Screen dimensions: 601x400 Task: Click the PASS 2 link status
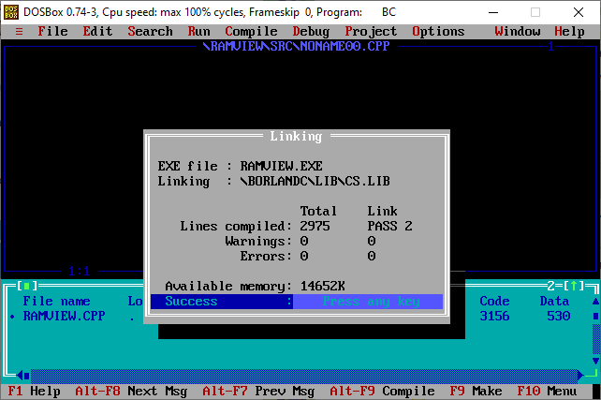coord(389,227)
